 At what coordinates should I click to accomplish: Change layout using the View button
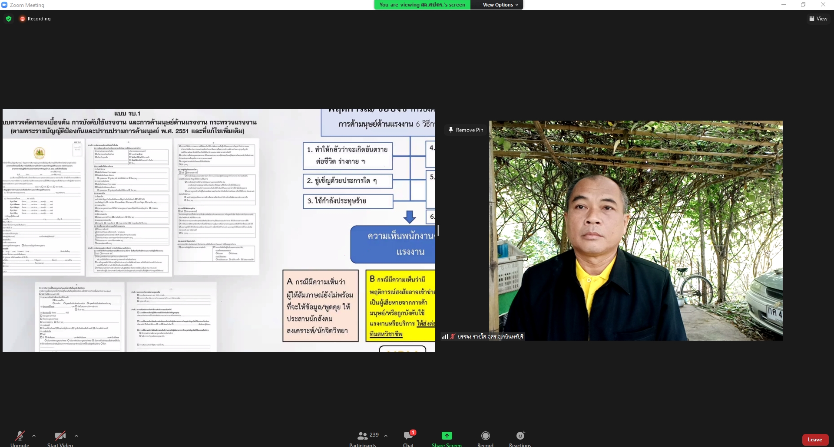[818, 19]
